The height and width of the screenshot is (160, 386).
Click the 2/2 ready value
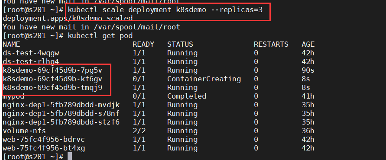point(139,131)
